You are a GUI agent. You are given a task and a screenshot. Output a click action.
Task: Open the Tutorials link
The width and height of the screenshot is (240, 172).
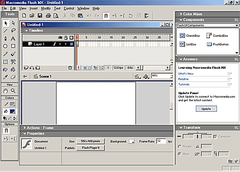pyautogui.click(x=184, y=85)
